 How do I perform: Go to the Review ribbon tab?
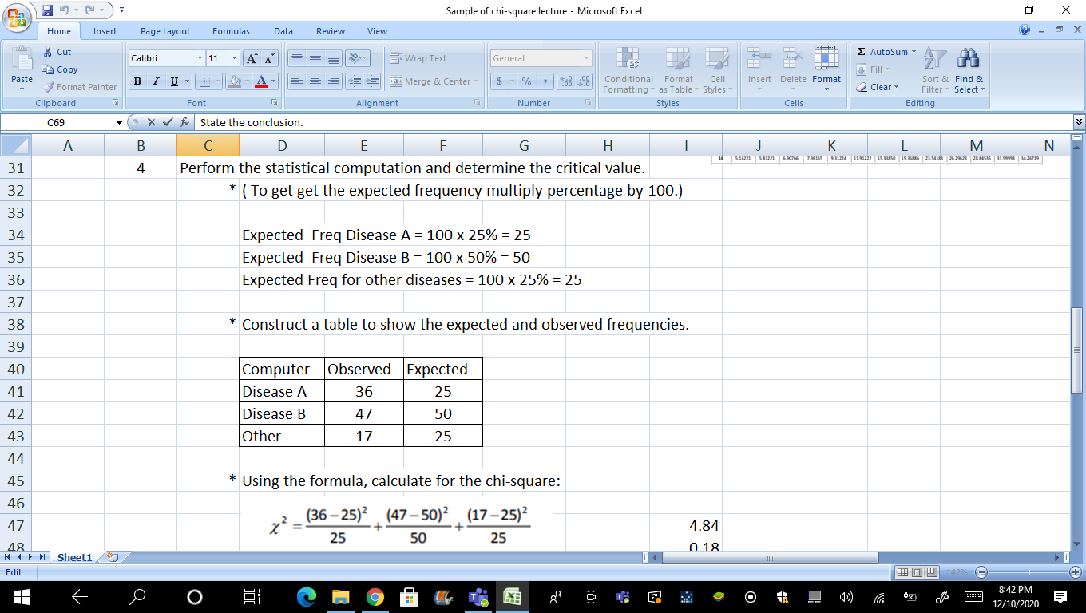(331, 31)
